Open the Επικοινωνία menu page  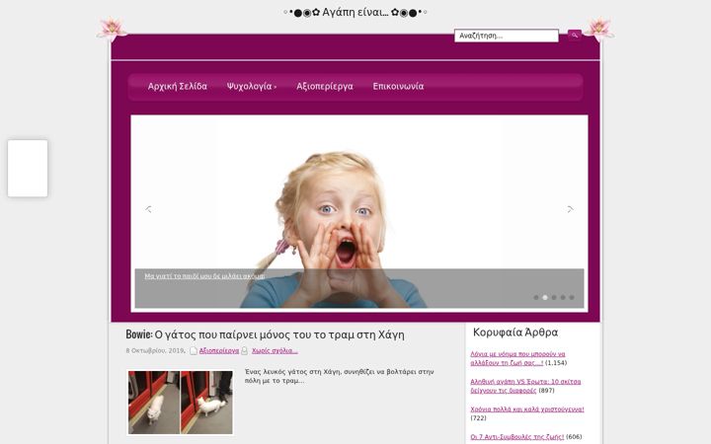pyautogui.click(x=398, y=86)
